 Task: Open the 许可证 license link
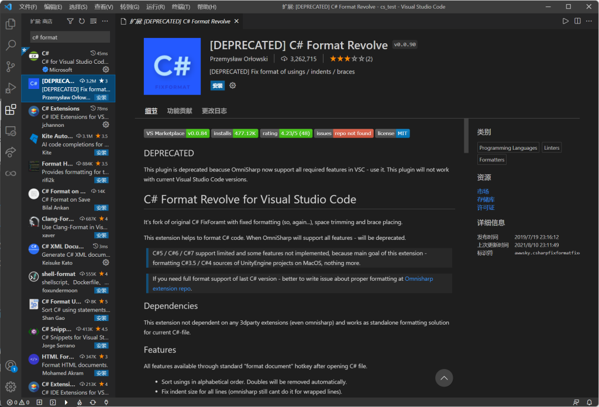click(x=486, y=208)
